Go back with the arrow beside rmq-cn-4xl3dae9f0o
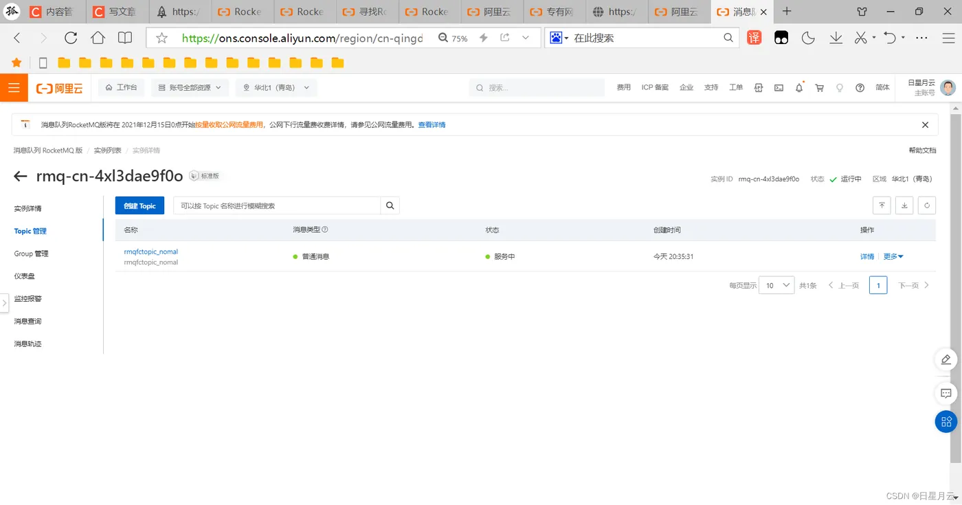962x505 pixels. pyautogui.click(x=21, y=177)
